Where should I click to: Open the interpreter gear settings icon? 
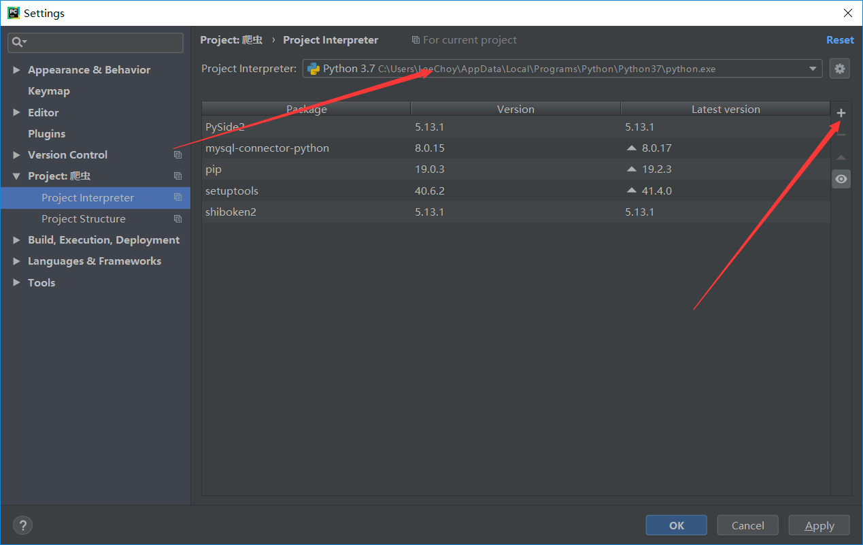click(x=840, y=69)
